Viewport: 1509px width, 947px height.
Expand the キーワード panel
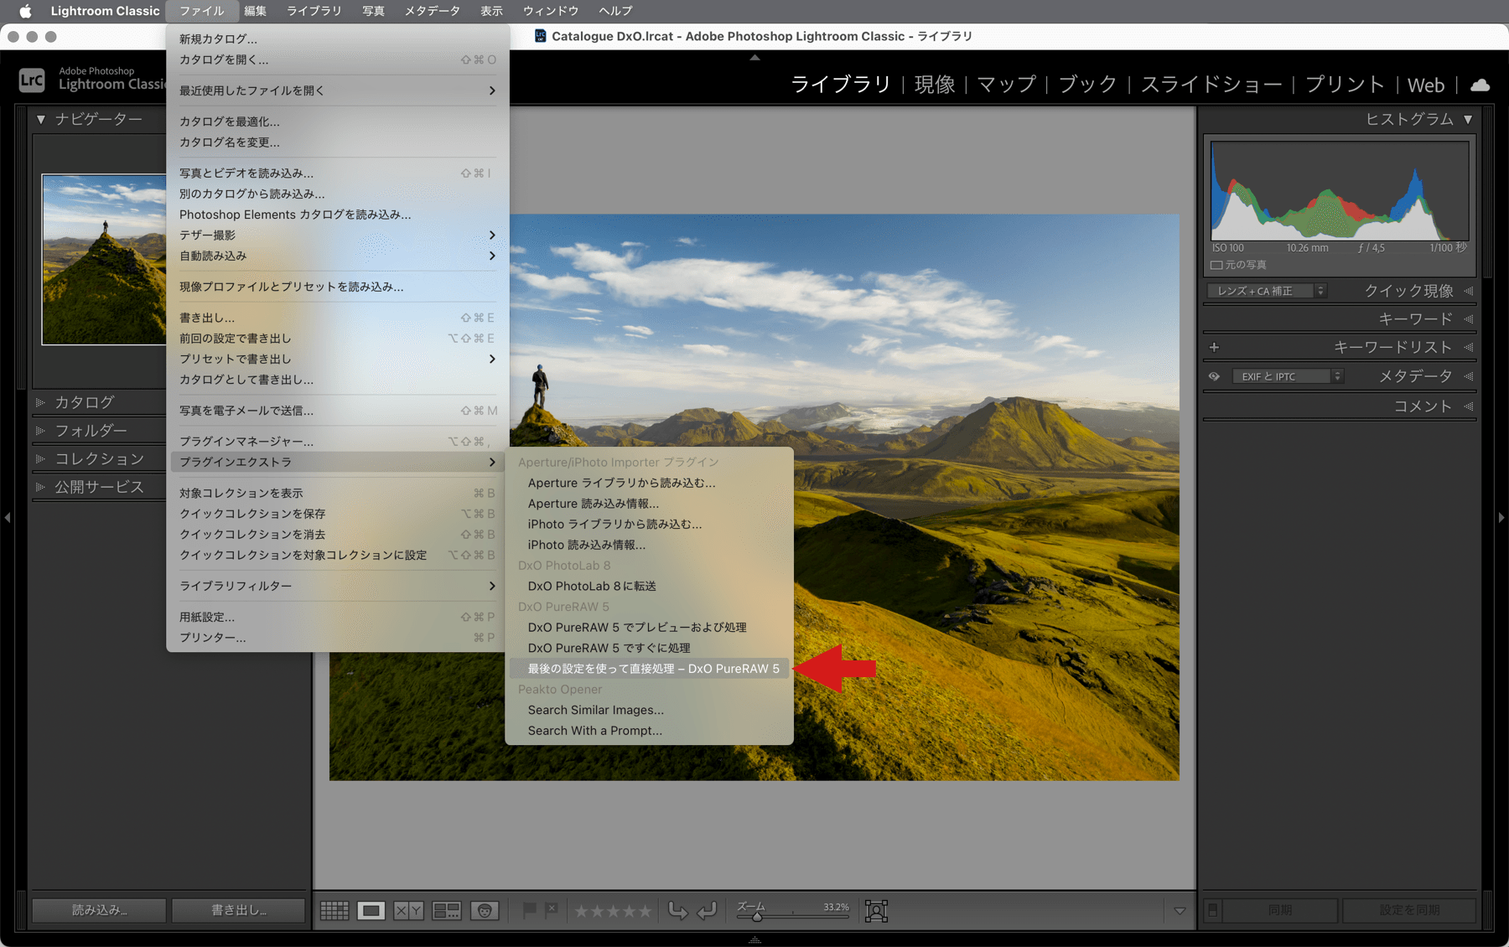pos(1469,319)
